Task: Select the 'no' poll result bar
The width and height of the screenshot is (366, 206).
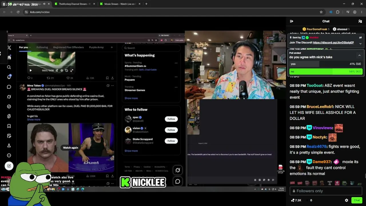Action: coord(326,72)
